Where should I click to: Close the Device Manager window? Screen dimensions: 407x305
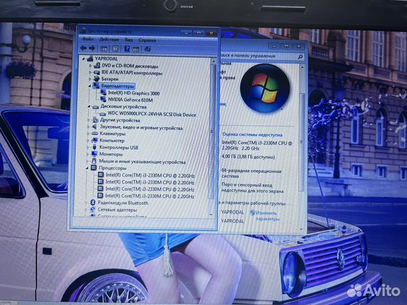pyautogui.click(x=211, y=33)
